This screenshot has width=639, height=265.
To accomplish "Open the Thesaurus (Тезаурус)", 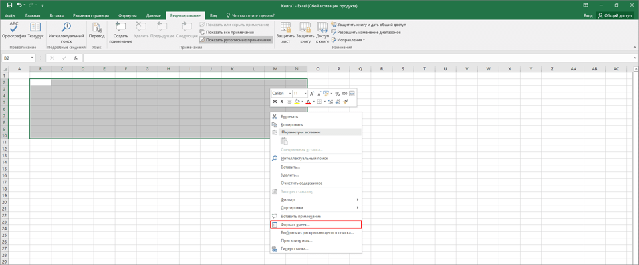I will tap(35, 31).
